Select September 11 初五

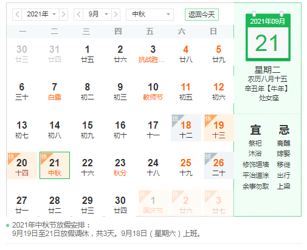[186, 92]
